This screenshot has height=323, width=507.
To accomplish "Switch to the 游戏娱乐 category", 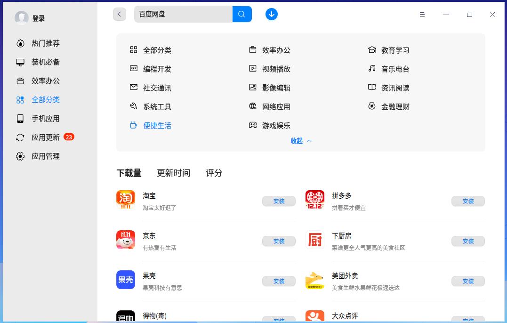I will [276, 125].
